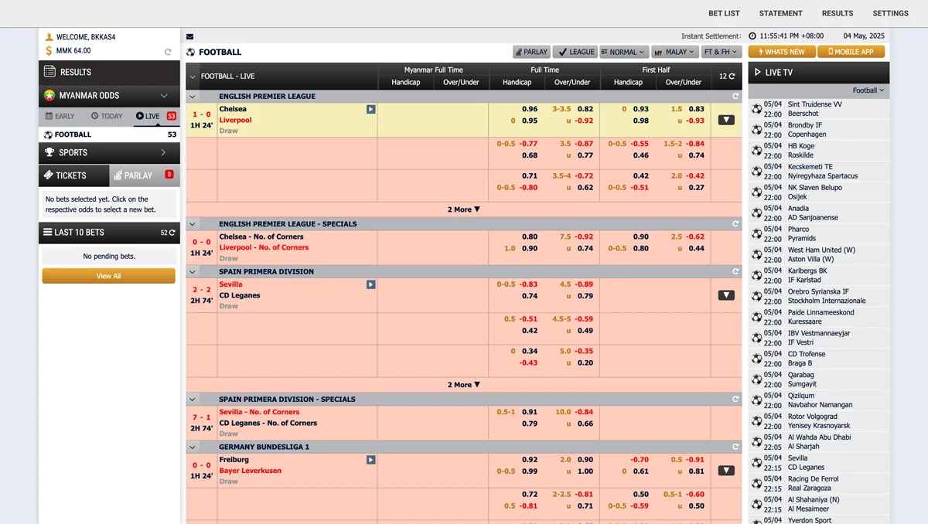
Task: Refresh the Last 10 Bets panel
Action: (168, 233)
